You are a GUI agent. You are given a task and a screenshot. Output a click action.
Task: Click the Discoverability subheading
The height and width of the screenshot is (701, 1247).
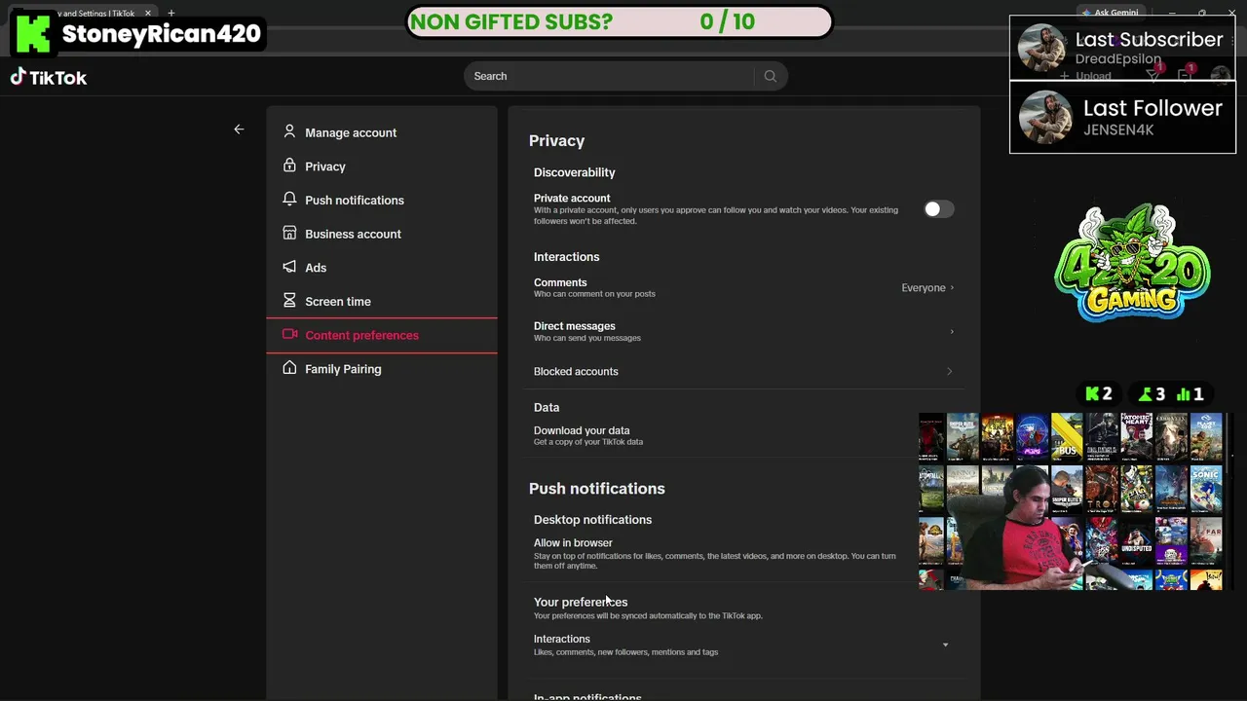(x=574, y=172)
